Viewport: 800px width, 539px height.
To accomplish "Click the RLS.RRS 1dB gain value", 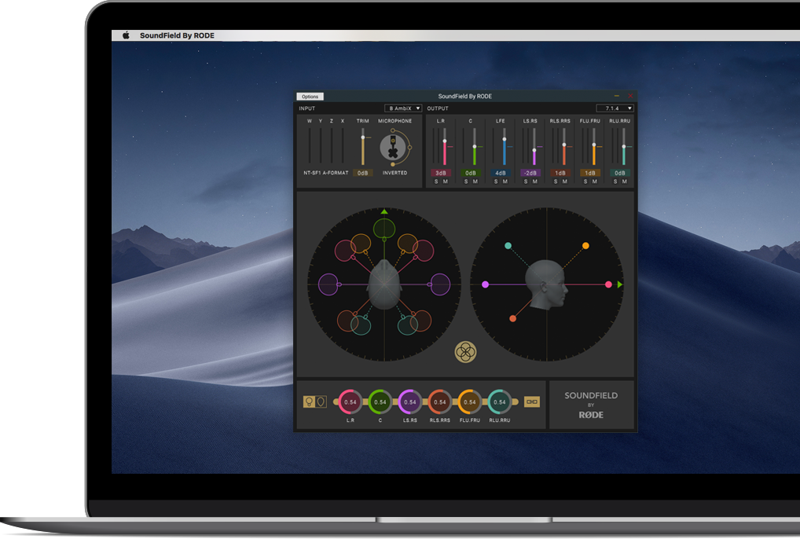I will [x=560, y=173].
